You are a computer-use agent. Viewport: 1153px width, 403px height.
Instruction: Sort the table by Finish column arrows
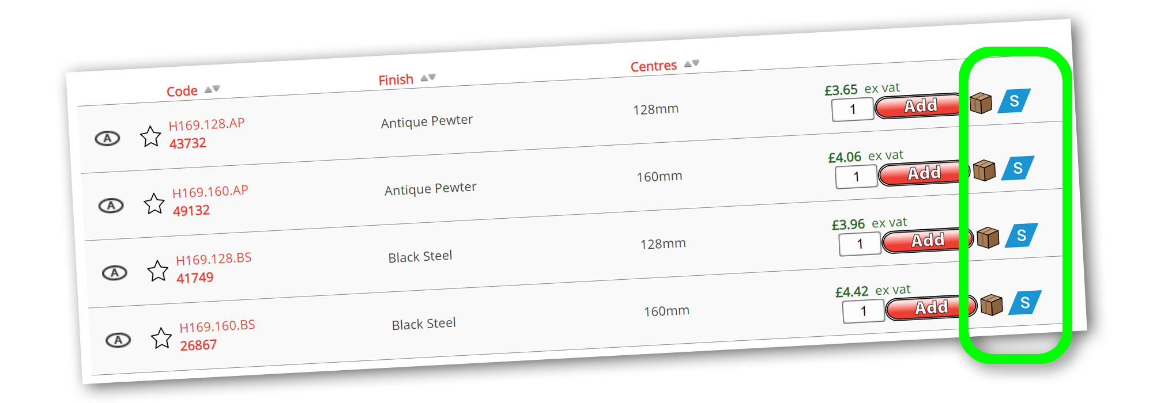coord(428,77)
